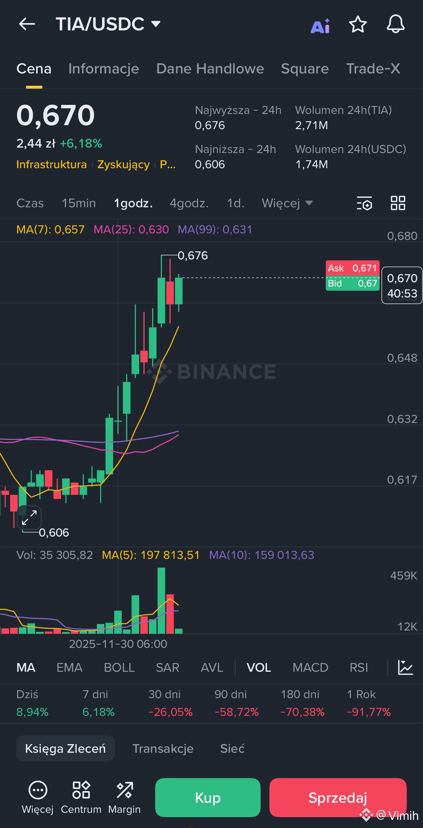Image resolution: width=423 pixels, height=828 pixels.
Task: Switch to Informacje tab
Action: coord(104,69)
